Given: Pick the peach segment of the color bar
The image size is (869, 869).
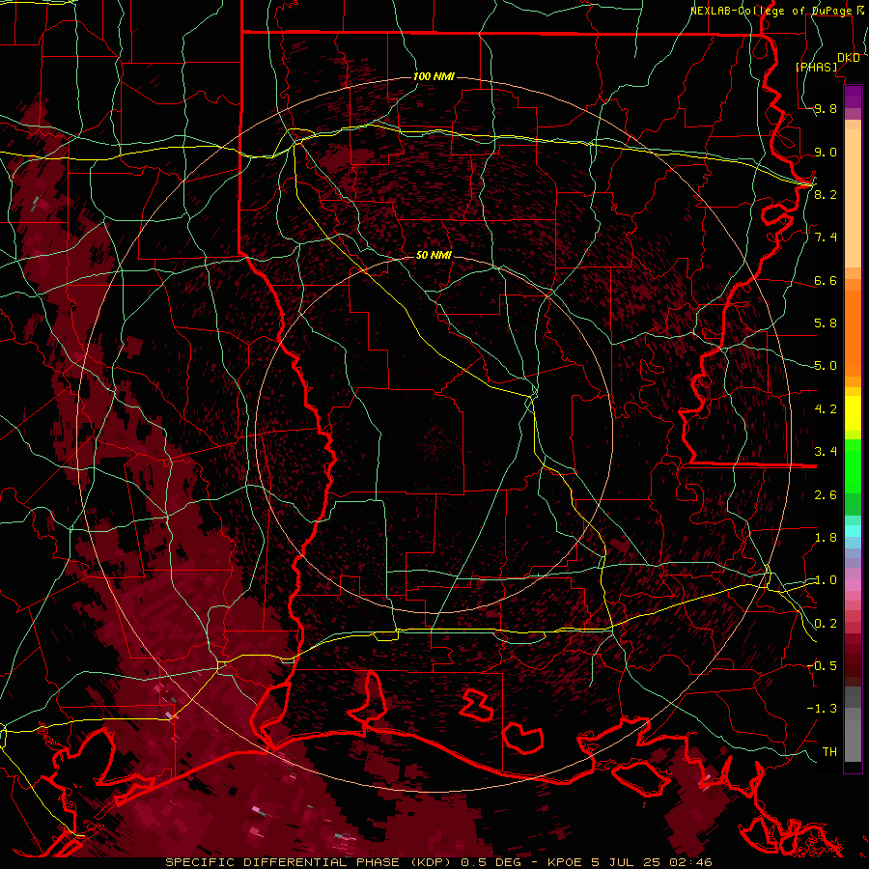Looking at the screenshot, I should pos(853,198).
